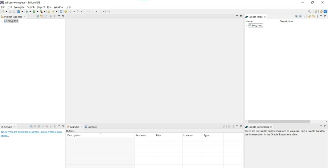Viewport: 328px width, 168px height.
Task: Sort markers by the Description column header
Action: pyautogui.click(x=100, y=135)
